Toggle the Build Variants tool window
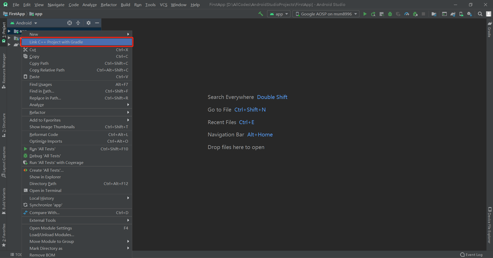The height and width of the screenshot is (258, 493). click(4, 201)
